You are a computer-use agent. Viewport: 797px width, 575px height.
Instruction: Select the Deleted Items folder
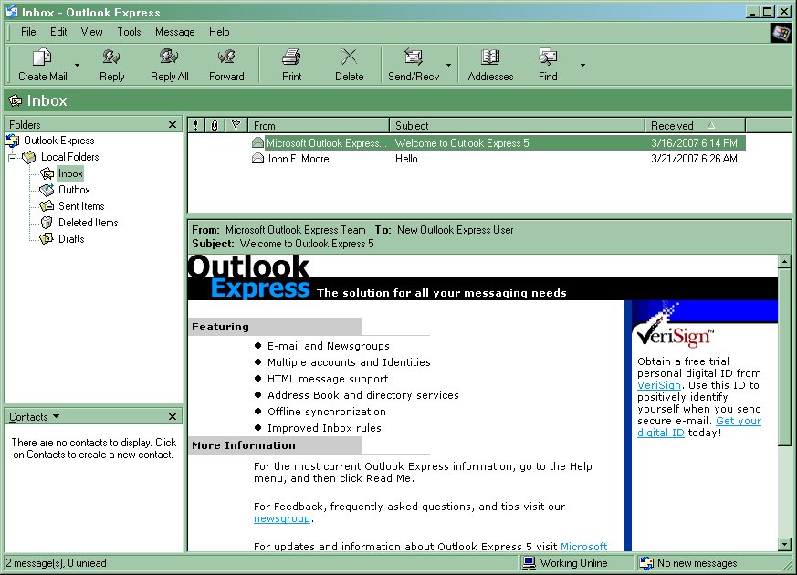[88, 223]
